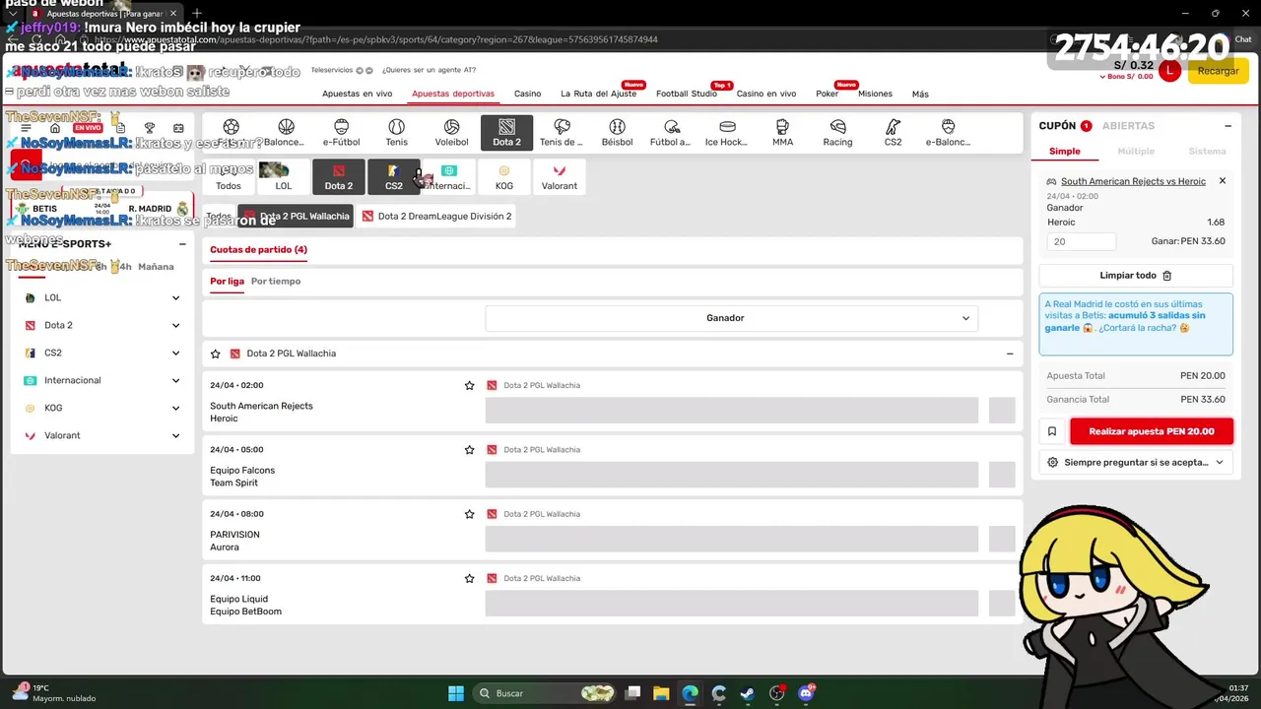
Task: Filter by LOL game tile
Action: [283, 177]
